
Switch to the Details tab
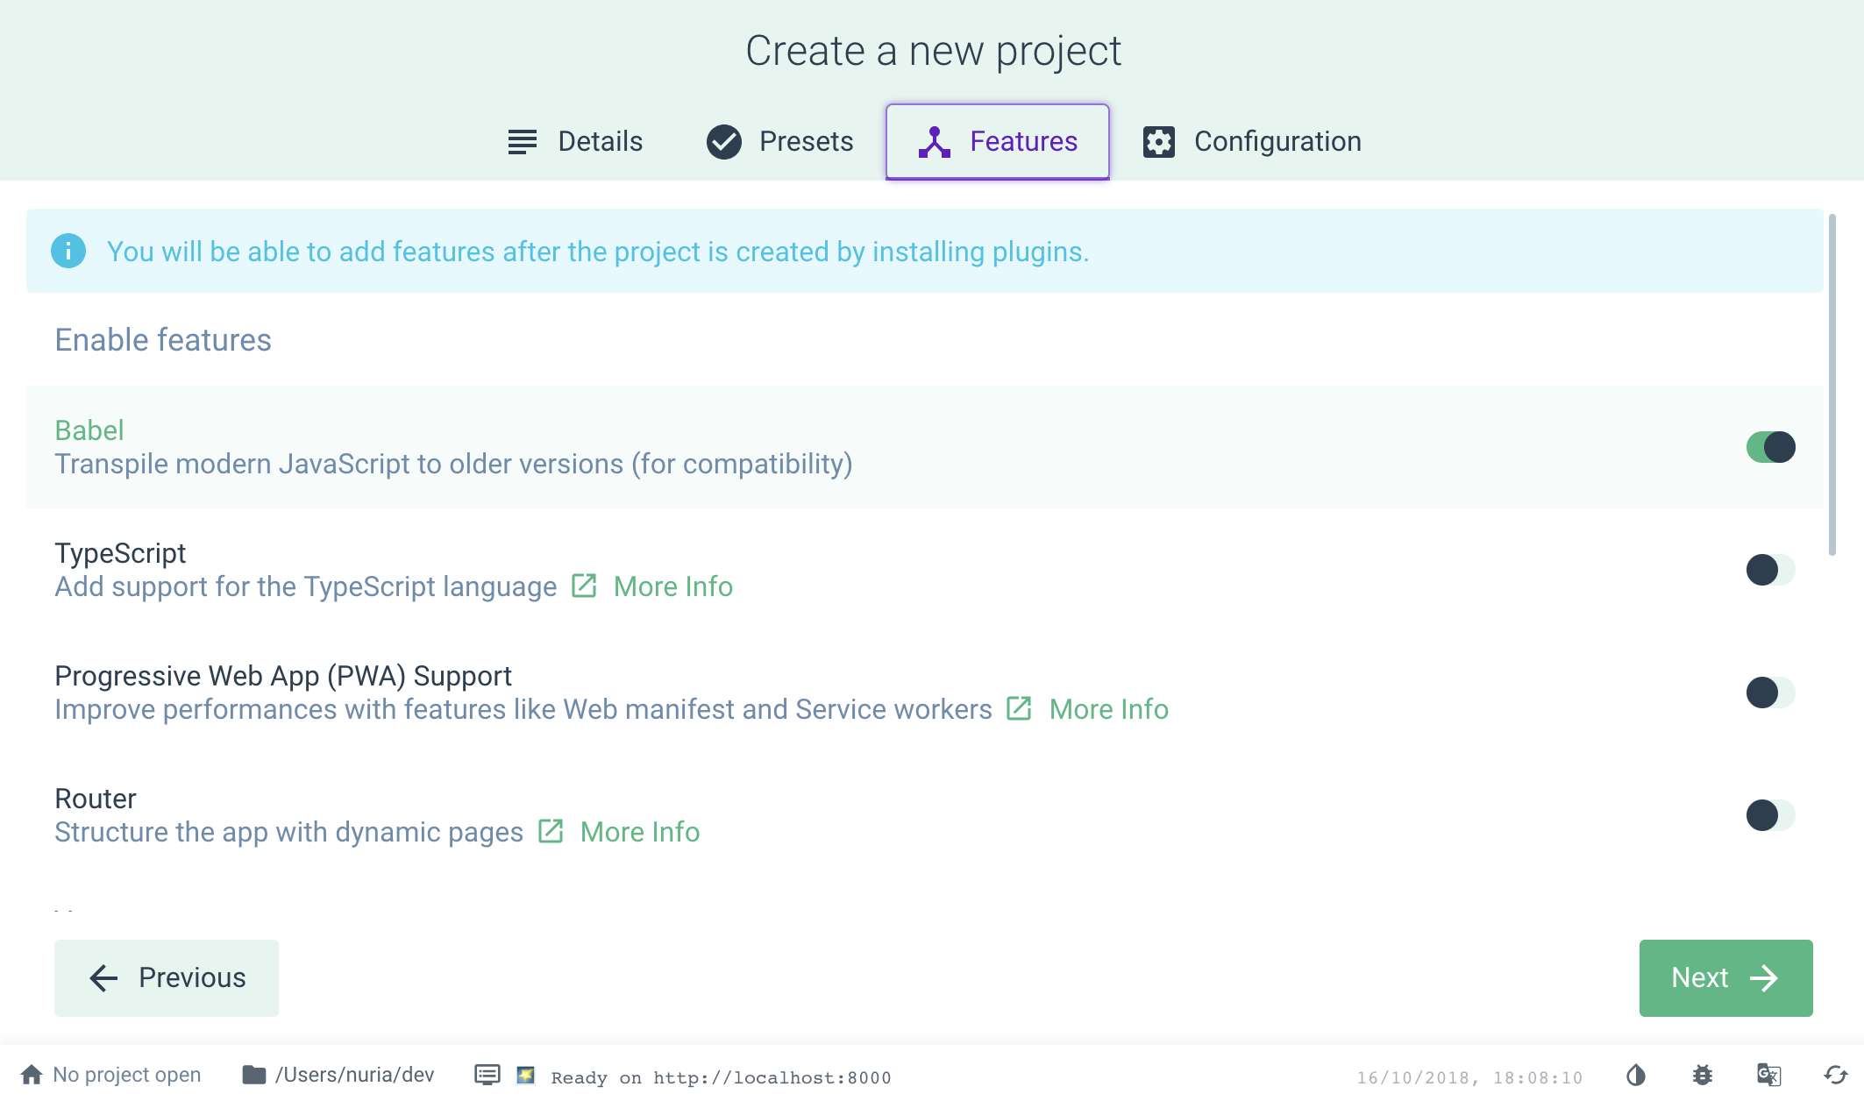[576, 141]
